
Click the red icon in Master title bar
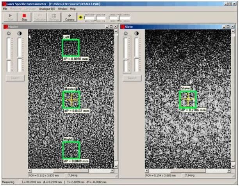tap(6, 27)
